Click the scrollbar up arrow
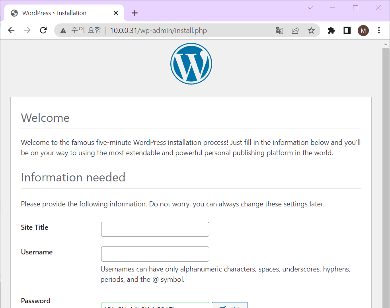The width and height of the screenshot is (390, 308). (x=386, y=44)
